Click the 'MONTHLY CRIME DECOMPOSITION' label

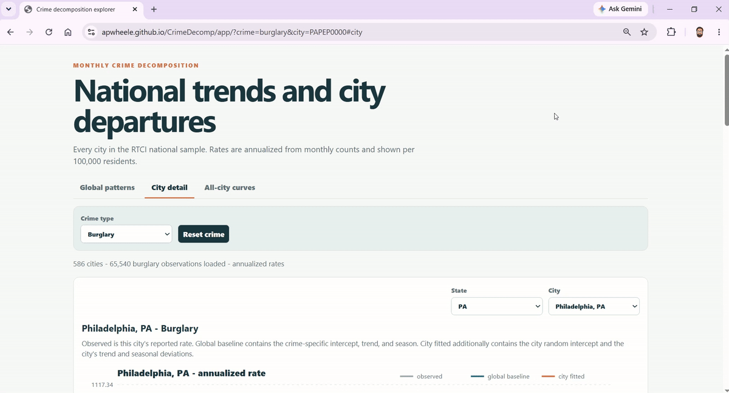135,65
